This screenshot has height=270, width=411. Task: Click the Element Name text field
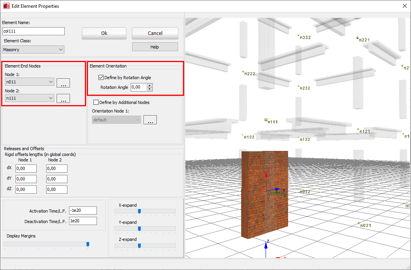coord(33,31)
